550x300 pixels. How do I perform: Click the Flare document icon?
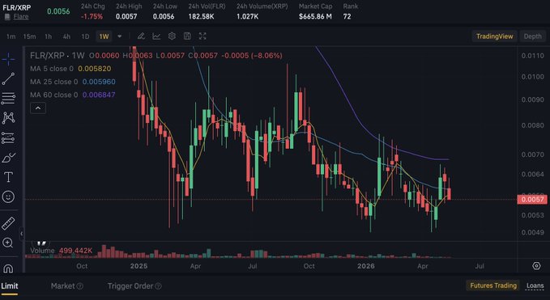(7, 16)
